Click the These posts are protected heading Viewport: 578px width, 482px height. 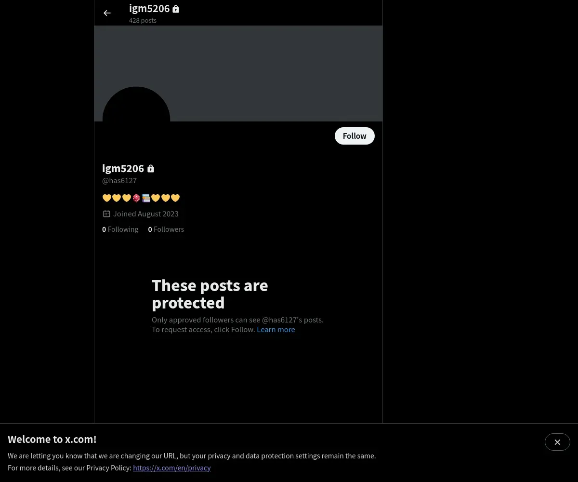[x=210, y=294]
